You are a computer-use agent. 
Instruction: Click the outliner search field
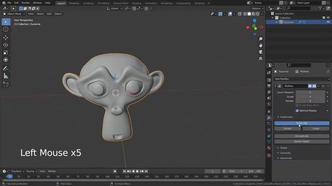click(x=298, y=8)
